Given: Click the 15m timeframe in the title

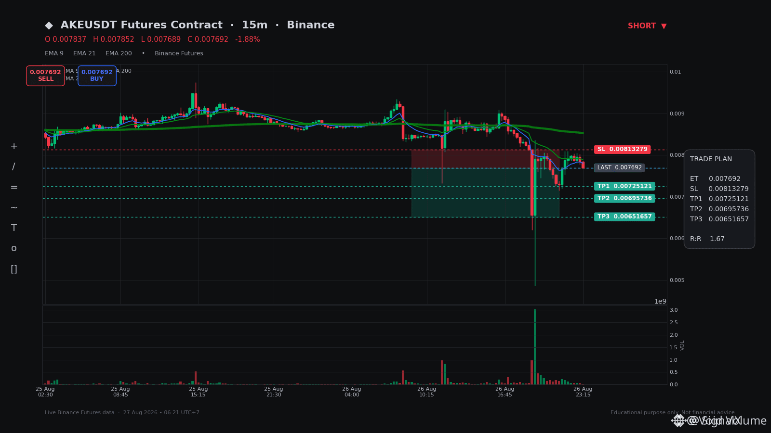Looking at the screenshot, I should (x=254, y=25).
